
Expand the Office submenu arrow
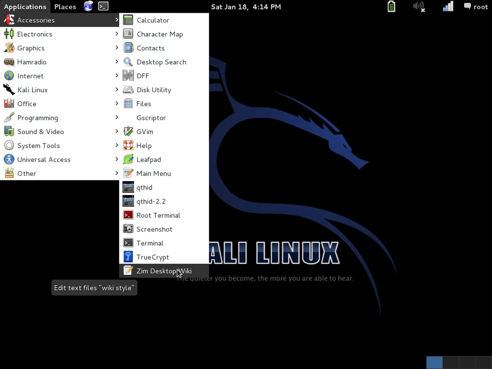pos(116,104)
